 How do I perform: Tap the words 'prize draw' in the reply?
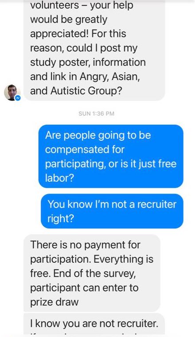[x=55, y=302]
